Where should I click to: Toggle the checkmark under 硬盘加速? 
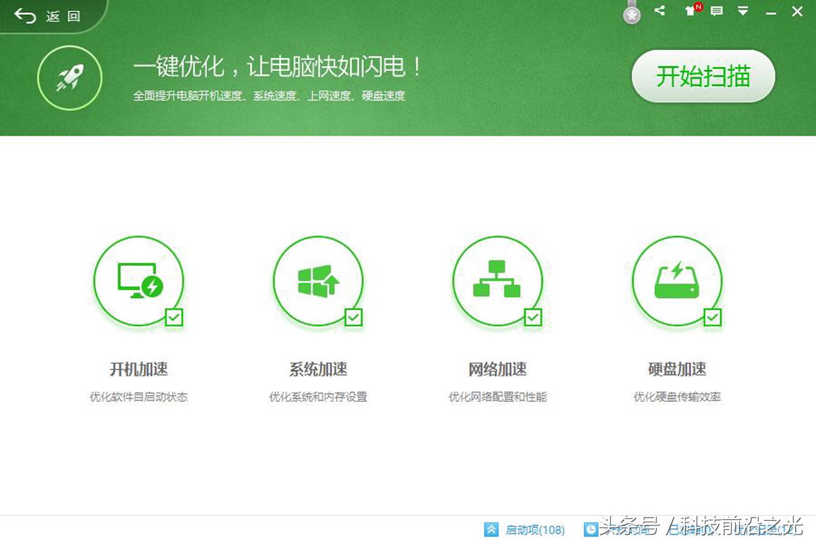pyautogui.click(x=713, y=317)
